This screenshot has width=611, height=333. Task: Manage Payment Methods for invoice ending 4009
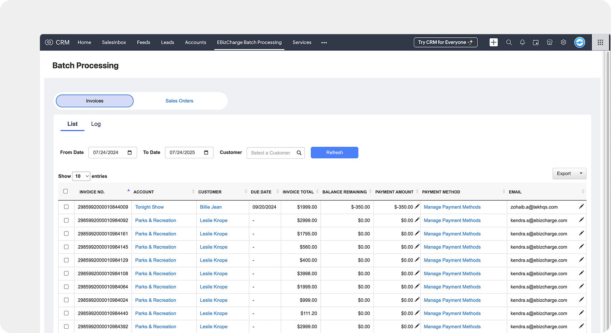452,207
